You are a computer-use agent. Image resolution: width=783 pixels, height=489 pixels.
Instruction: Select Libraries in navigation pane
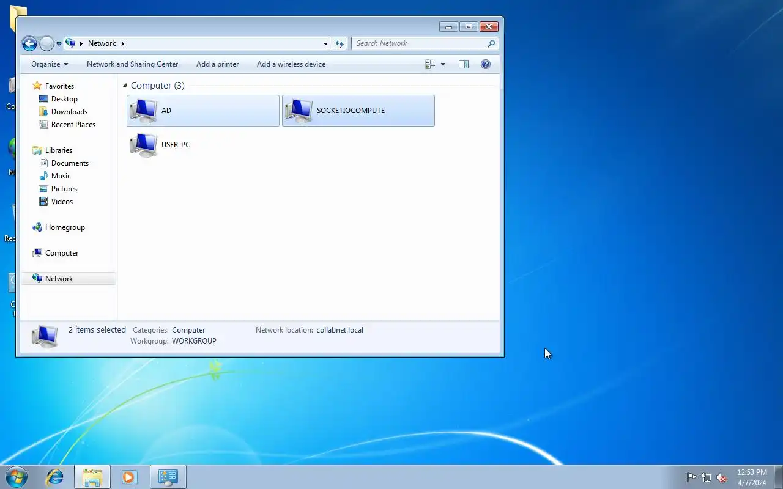coord(59,150)
